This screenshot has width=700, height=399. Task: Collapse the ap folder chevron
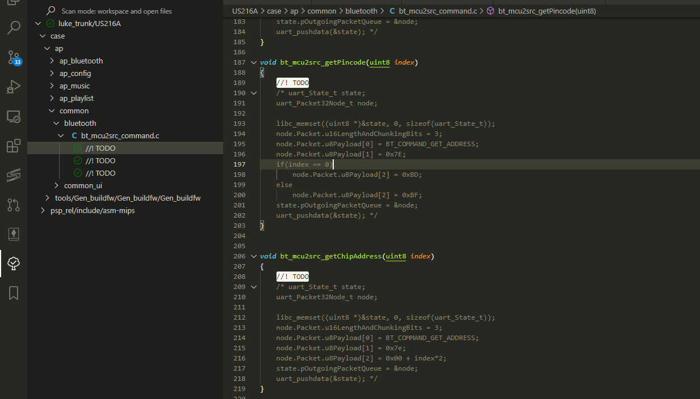[x=47, y=48]
